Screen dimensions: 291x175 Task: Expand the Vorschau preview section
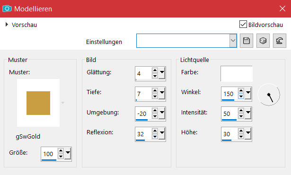tap(7, 24)
